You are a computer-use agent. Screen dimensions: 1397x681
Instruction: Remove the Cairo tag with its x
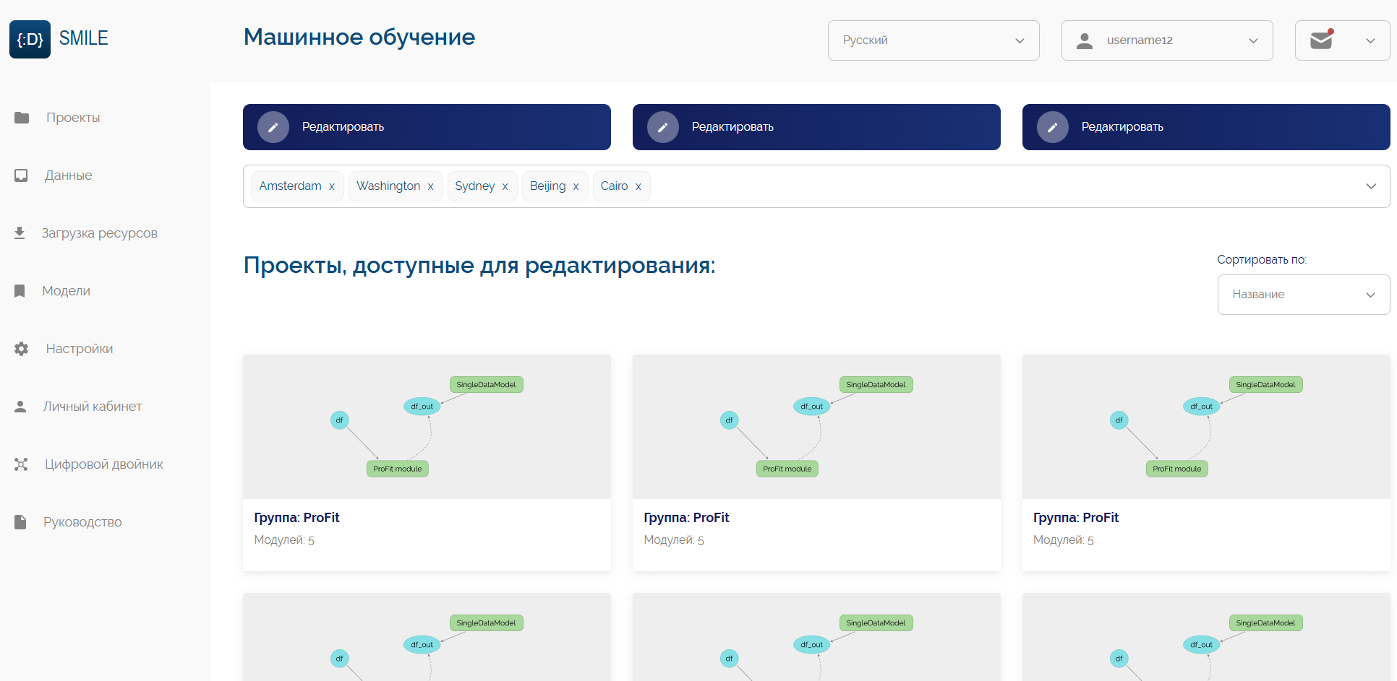[638, 186]
